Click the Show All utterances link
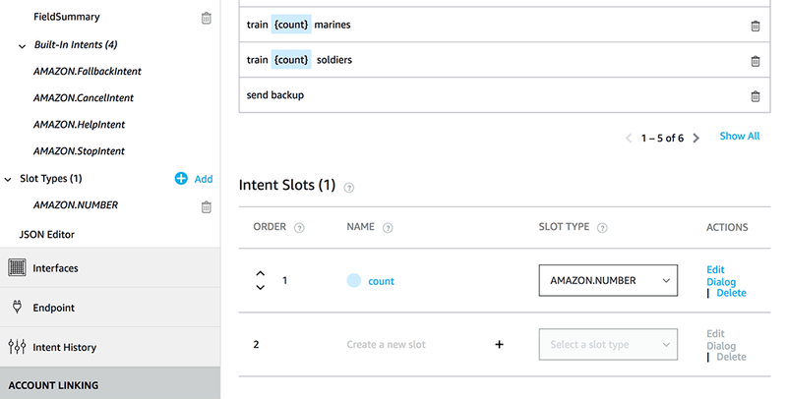The image size is (787, 399). pyautogui.click(x=739, y=137)
